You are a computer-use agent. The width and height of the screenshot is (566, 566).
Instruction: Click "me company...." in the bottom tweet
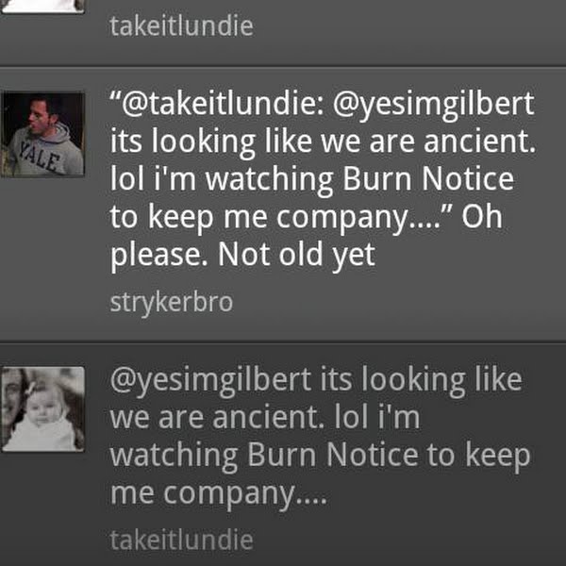pyautogui.click(x=218, y=492)
